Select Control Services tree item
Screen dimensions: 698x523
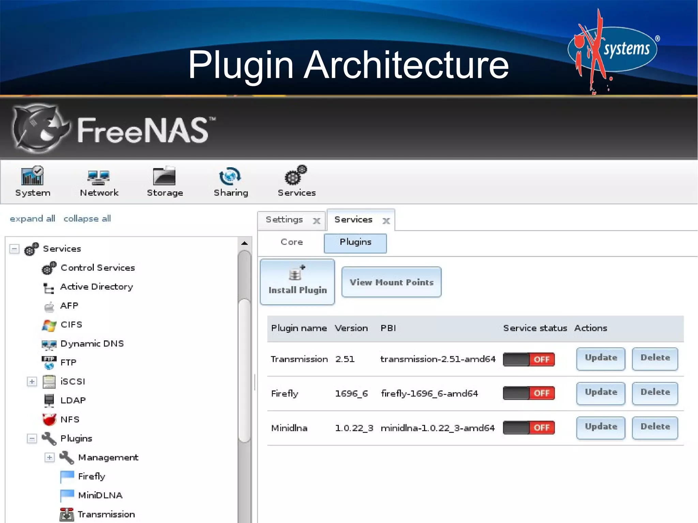(x=98, y=268)
